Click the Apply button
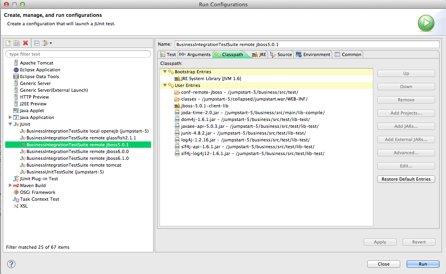The image size is (446, 274). click(x=380, y=242)
